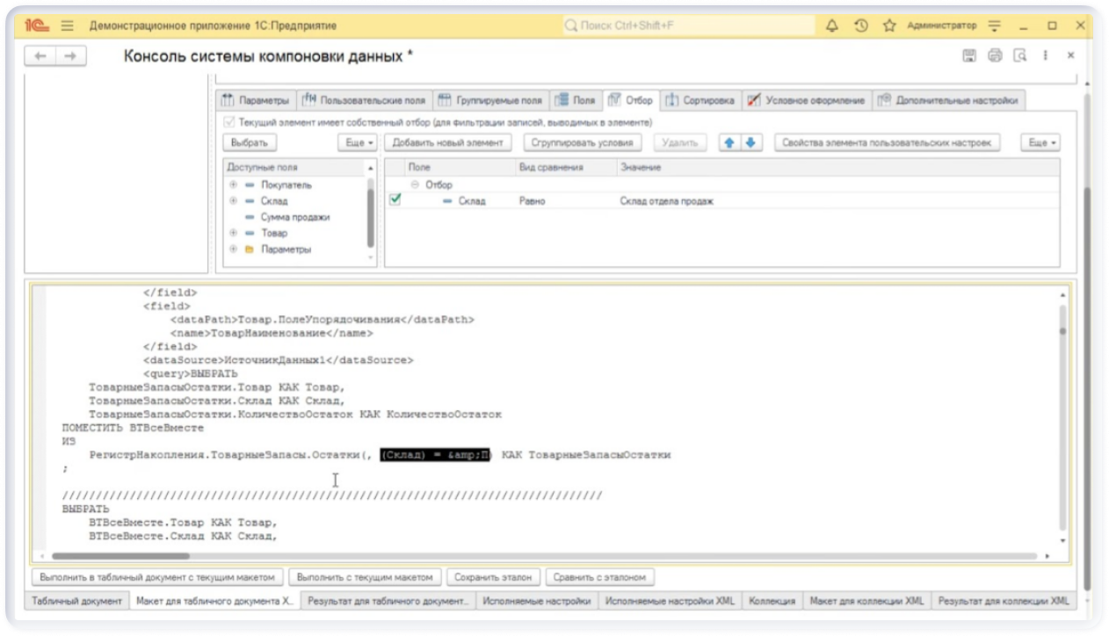
Task: Expand the Покупатель field in available fields
Action: click(x=233, y=185)
